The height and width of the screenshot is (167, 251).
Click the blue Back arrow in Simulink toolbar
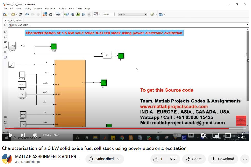click(27, 14)
